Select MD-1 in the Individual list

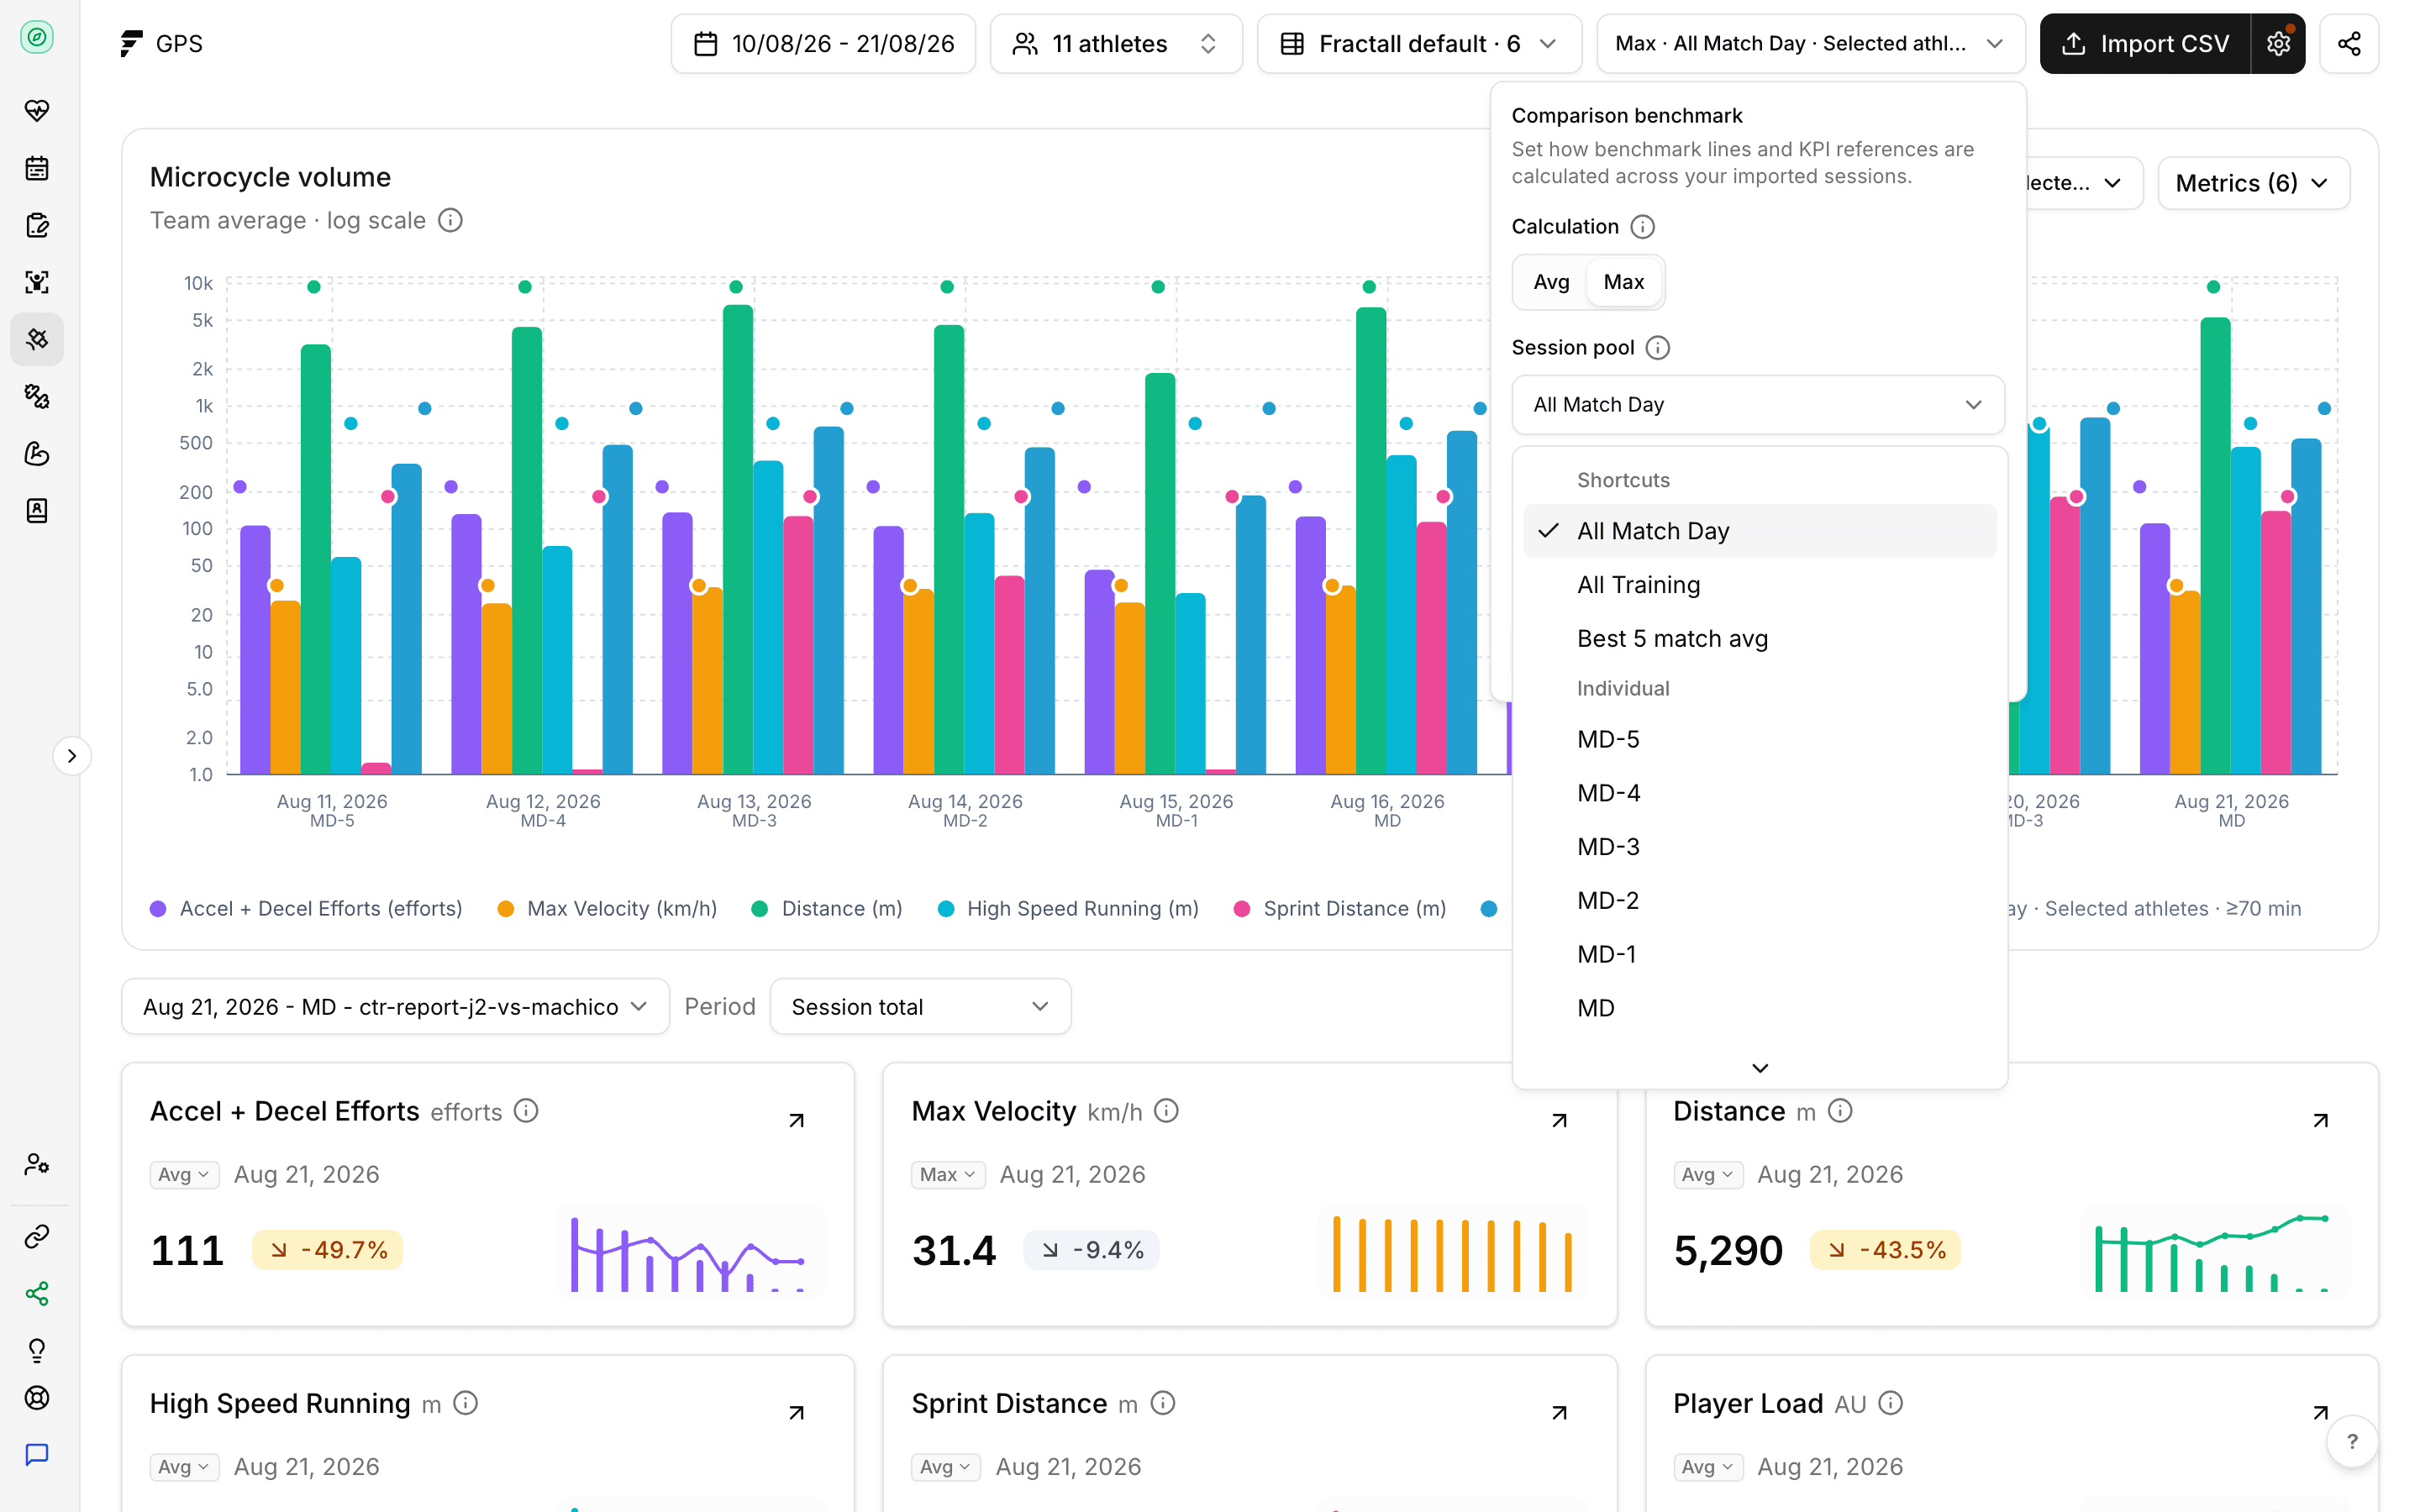point(1759,955)
